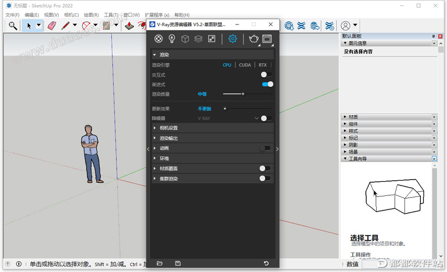Expand V-Ray editor left panel arrow

148,149
